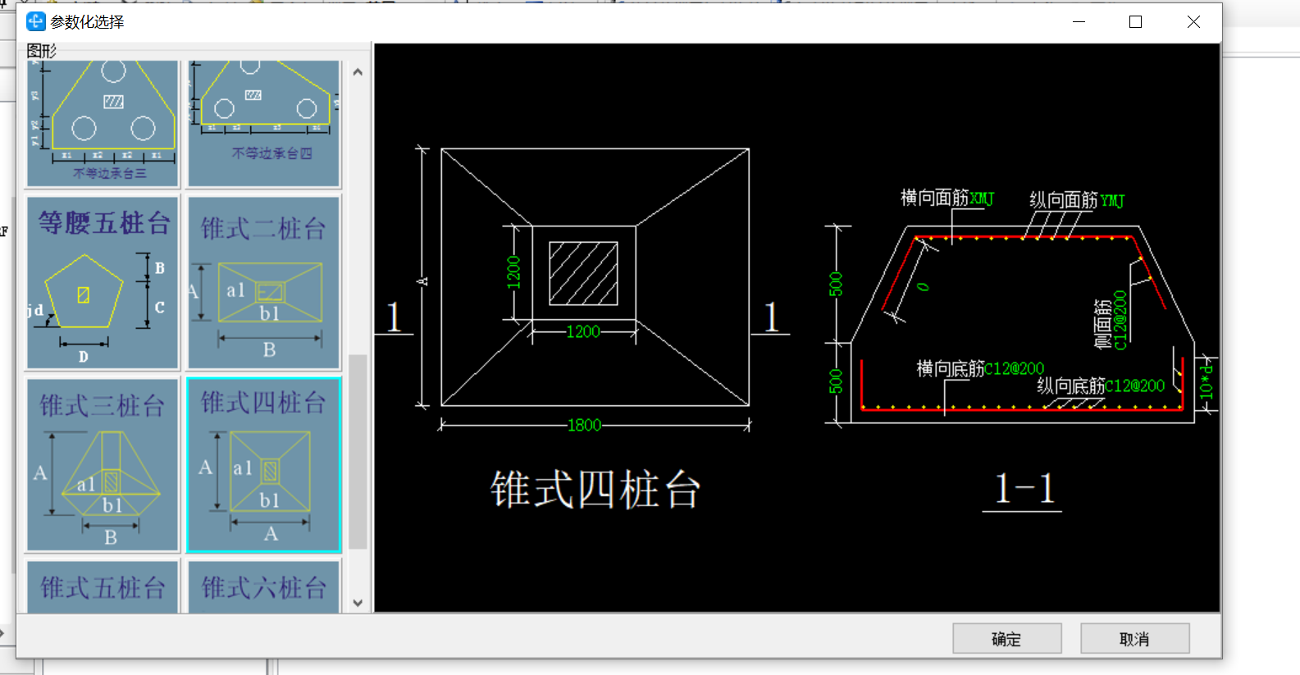The width and height of the screenshot is (1300, 675).
Task: Edit the lower 500 height value in section
Action: [835, 381]
